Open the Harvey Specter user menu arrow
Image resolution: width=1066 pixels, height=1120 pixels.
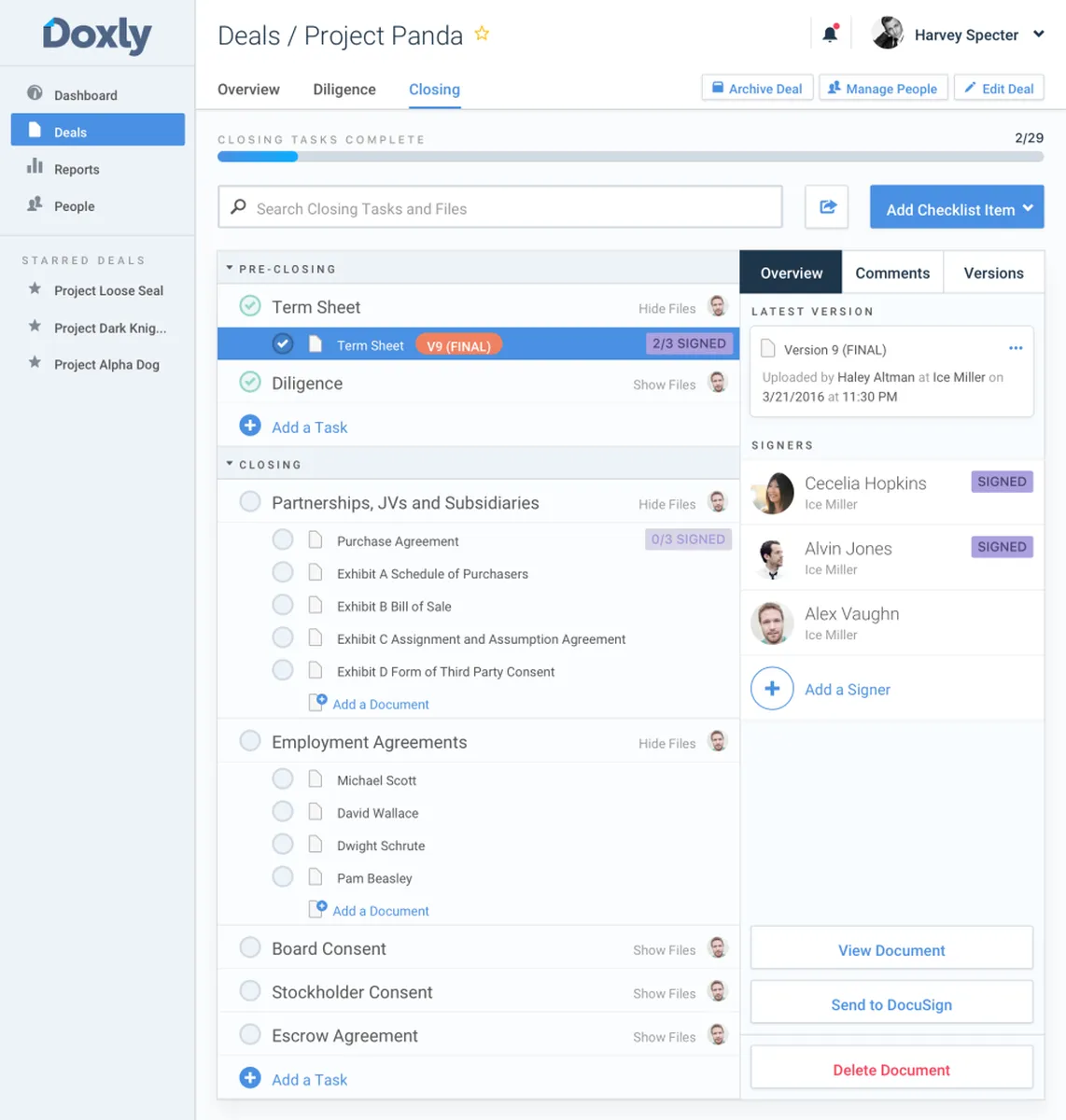1038,35
